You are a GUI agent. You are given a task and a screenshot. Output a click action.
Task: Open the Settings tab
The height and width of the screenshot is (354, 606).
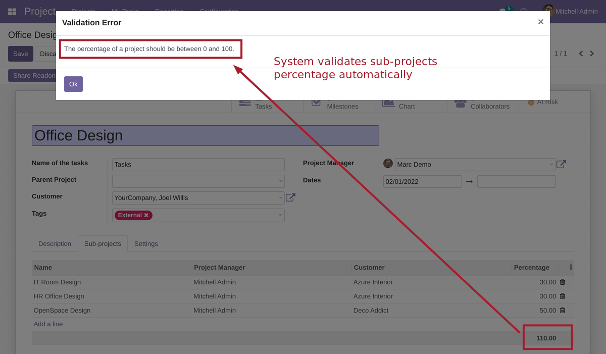pos(146,243)
